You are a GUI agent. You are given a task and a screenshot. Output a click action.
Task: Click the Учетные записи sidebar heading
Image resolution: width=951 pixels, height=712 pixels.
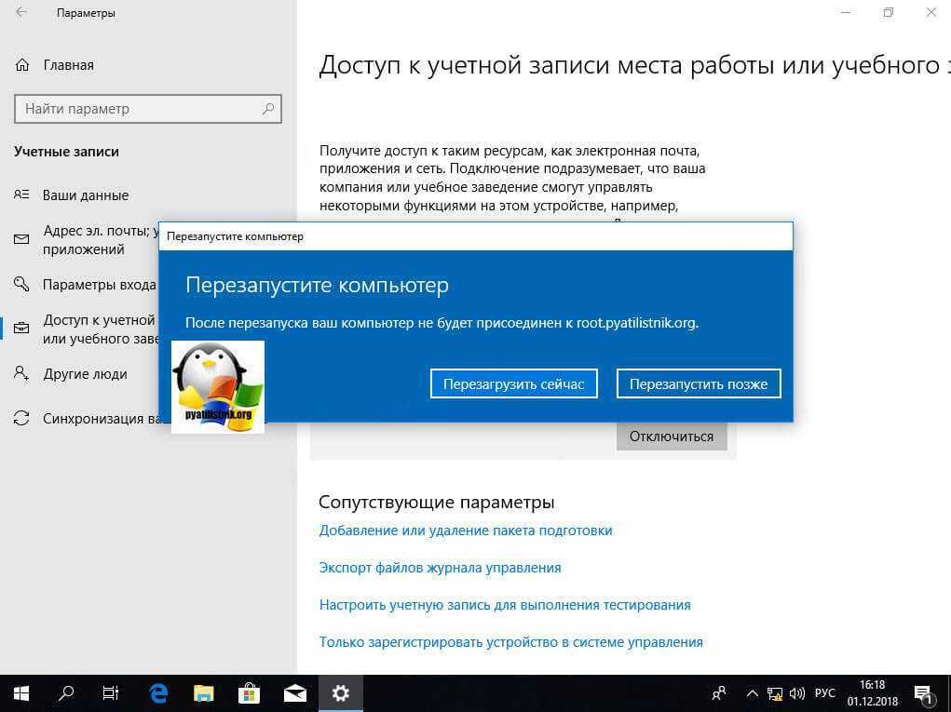click(66, 152)
